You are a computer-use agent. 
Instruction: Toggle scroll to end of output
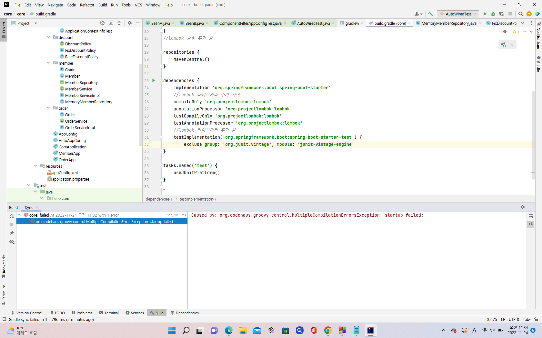[x=531, y=224]
